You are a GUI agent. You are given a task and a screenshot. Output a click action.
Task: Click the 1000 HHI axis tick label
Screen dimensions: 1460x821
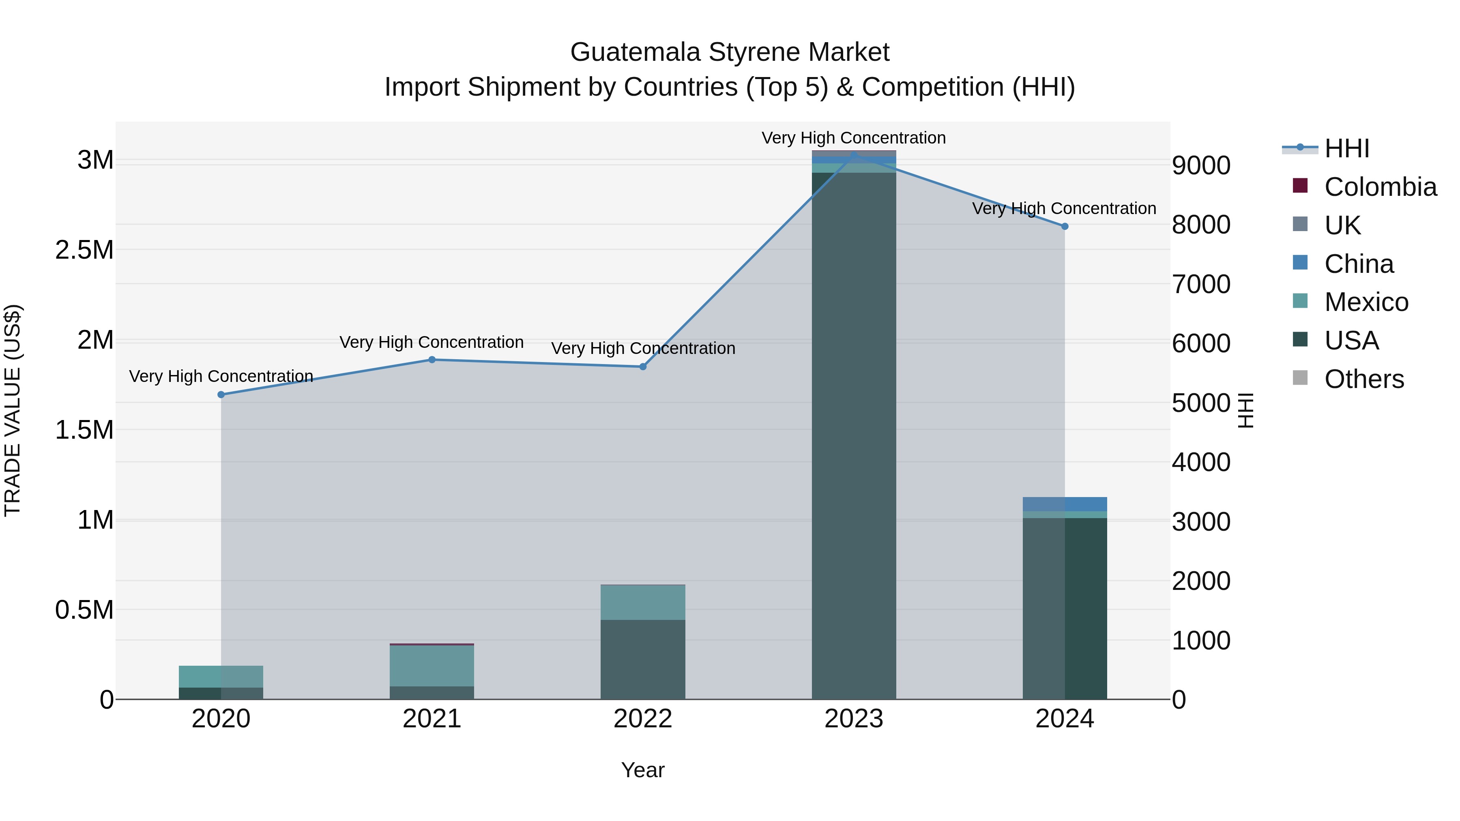pos(1201,641)
